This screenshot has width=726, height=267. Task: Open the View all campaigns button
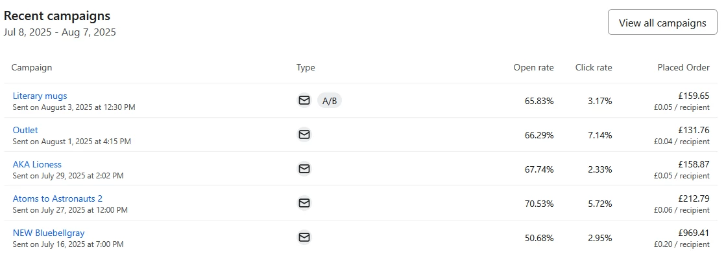(x=662, y=22)
